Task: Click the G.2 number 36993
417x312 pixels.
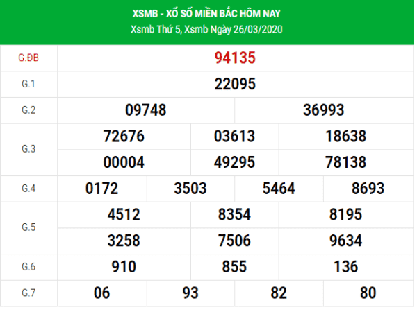Action: [x=324, y=110]
